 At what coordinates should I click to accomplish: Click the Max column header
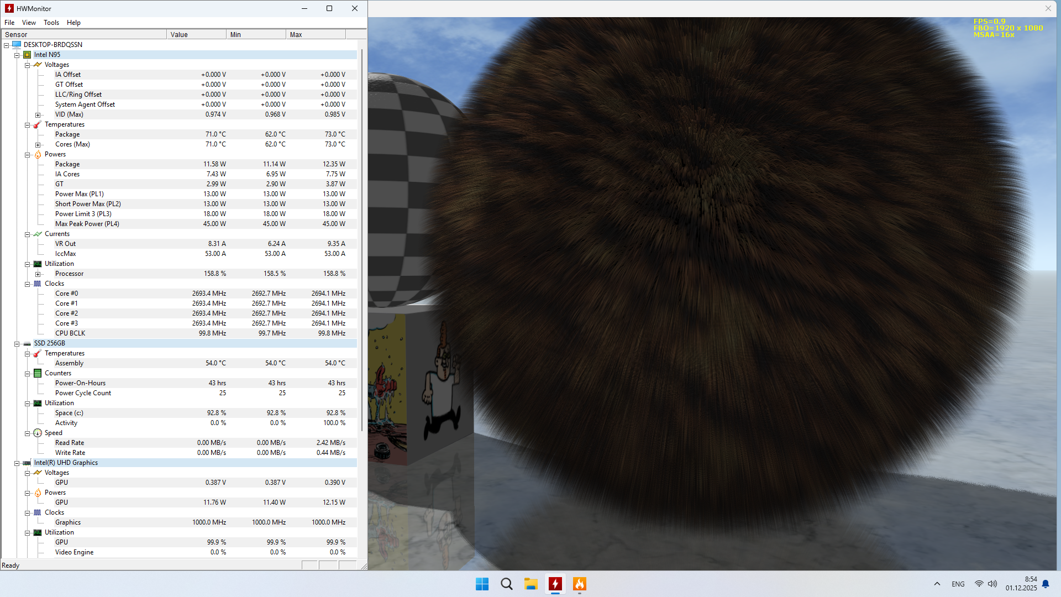pyautogui.click(x=315, y=34)
